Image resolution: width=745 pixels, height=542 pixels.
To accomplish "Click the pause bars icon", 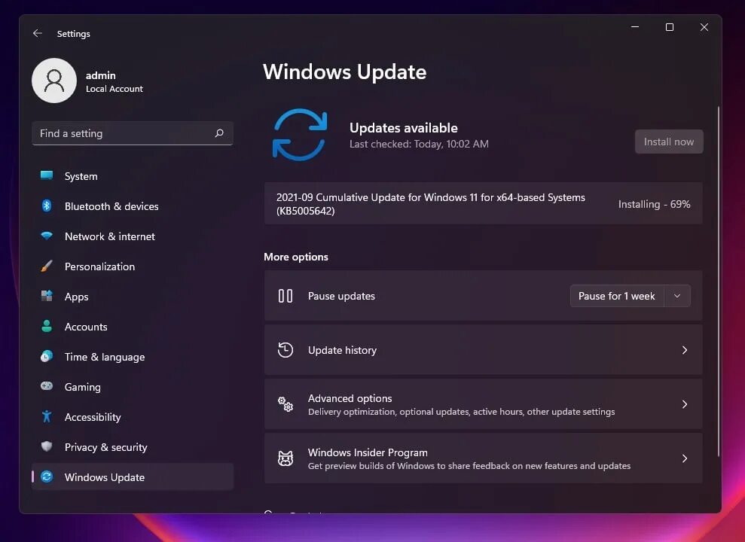I will [285, 296].
